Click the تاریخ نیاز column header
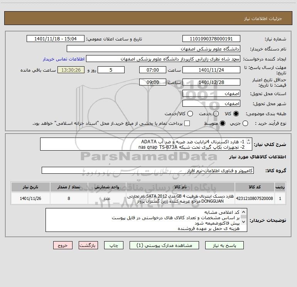 30,187
